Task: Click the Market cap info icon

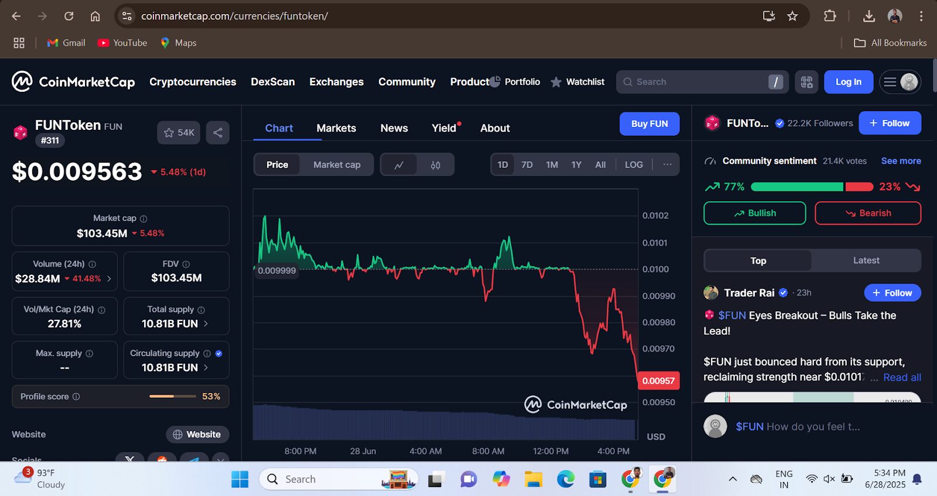Action: pyautogui.click(x=143, y=219)
